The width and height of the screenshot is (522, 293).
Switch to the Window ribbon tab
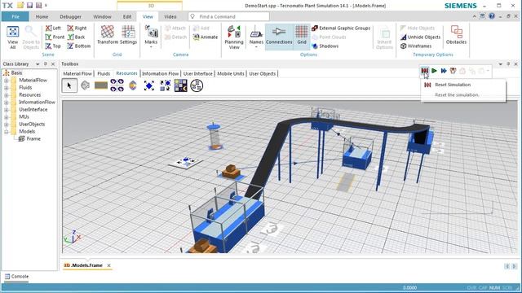point(102,16)
